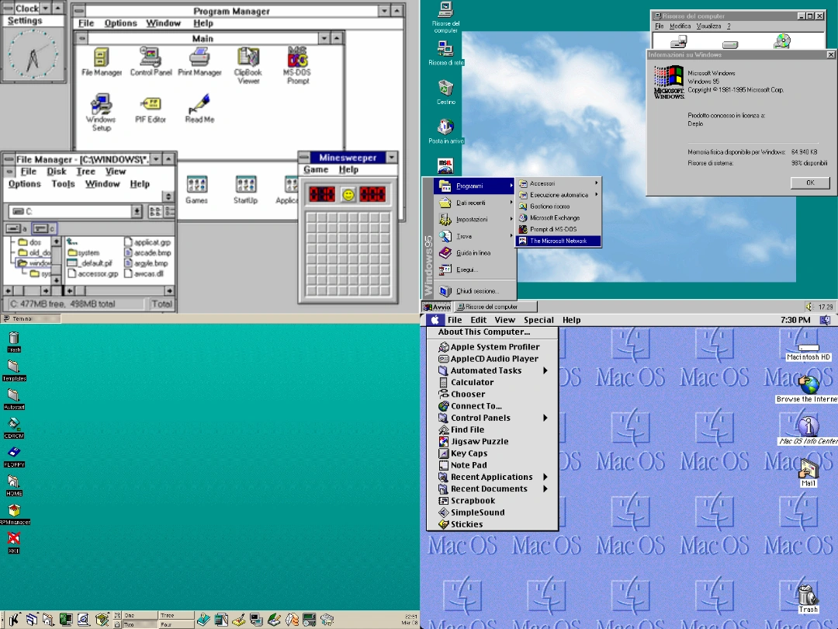Screen dimensions: 838x629
Task: Open Macintosh HD on the Mac desktop
Action: point(809,347)
